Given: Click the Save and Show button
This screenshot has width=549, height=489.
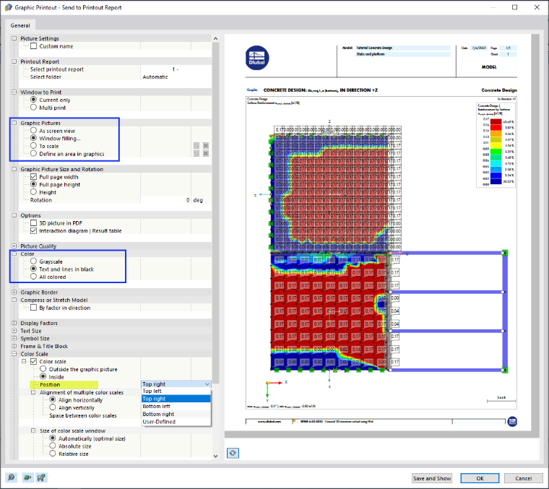Looking at the screenshot, I should coord(432,478).
